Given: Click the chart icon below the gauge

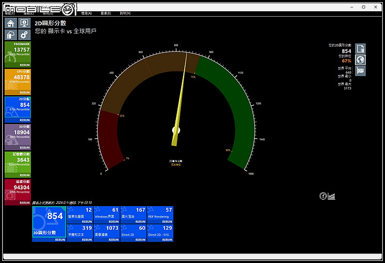Looking at the screenshot, I should (x=331, y=196).
